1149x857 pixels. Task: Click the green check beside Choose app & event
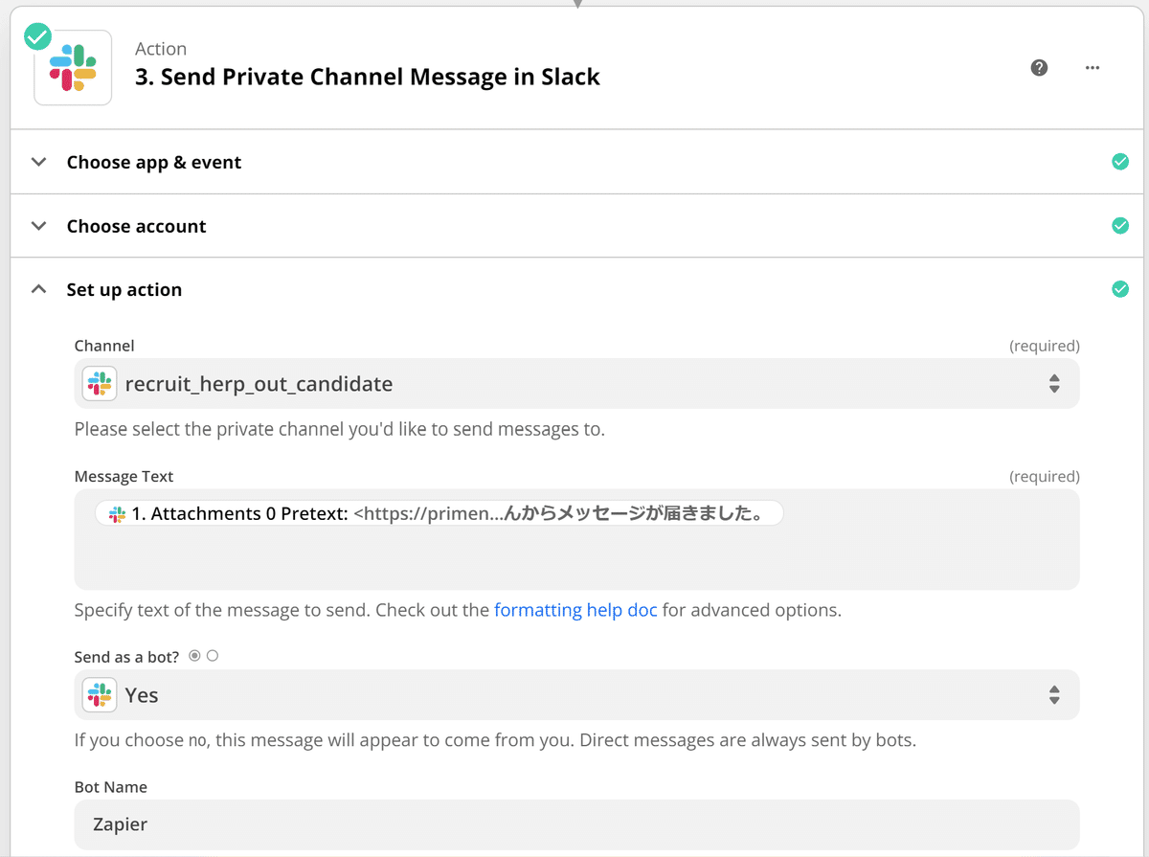(1119, 162)
